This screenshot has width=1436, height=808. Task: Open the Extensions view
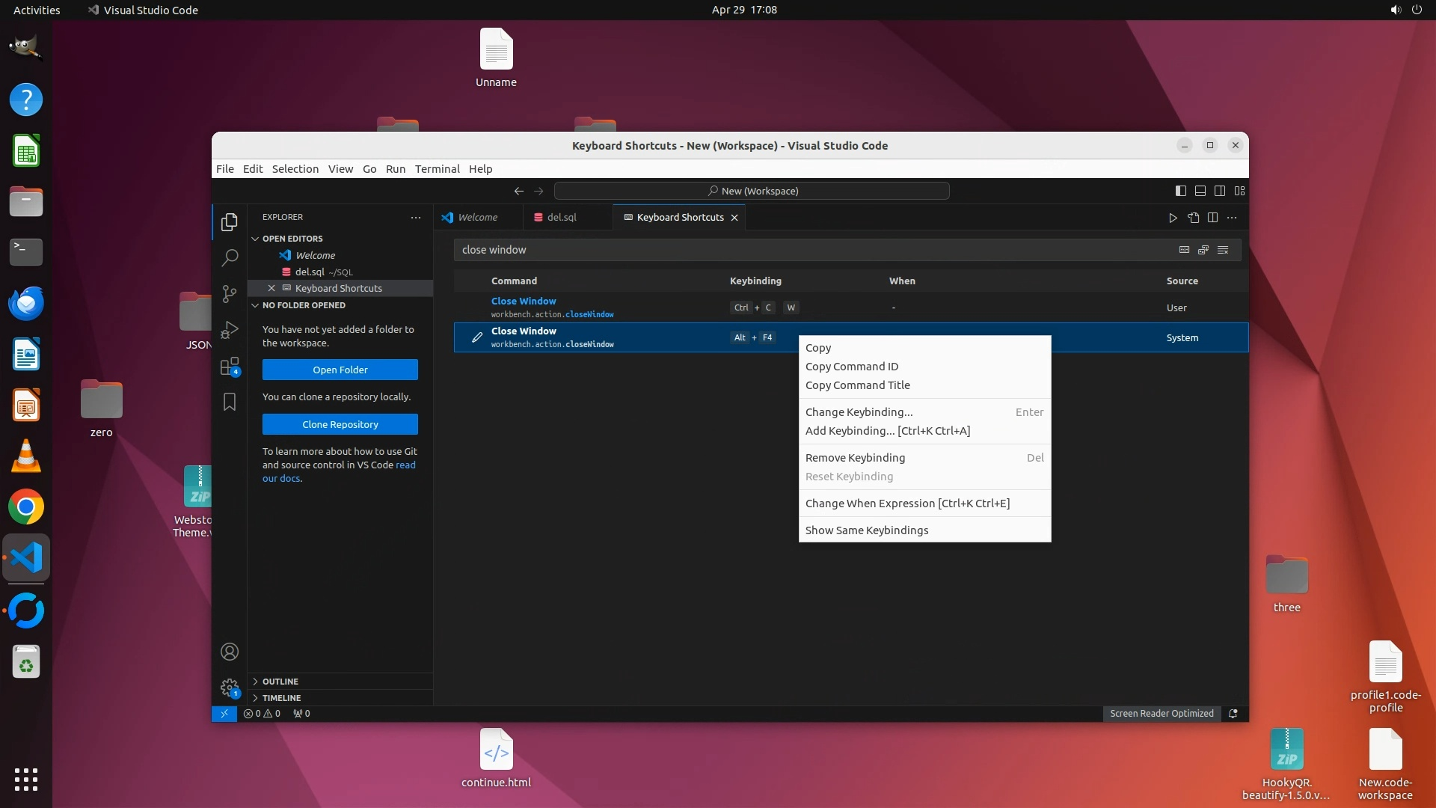coord(230,367)
